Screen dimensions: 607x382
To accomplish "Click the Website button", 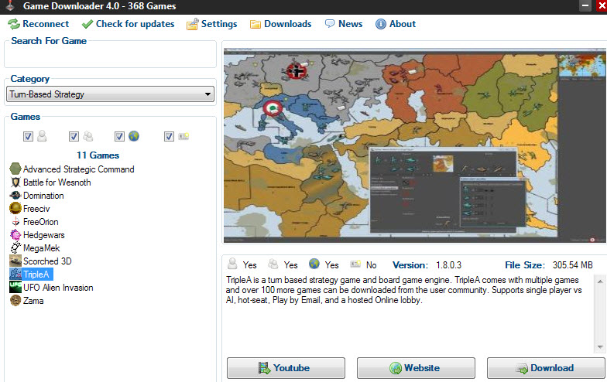I will [x=416, y=368].
